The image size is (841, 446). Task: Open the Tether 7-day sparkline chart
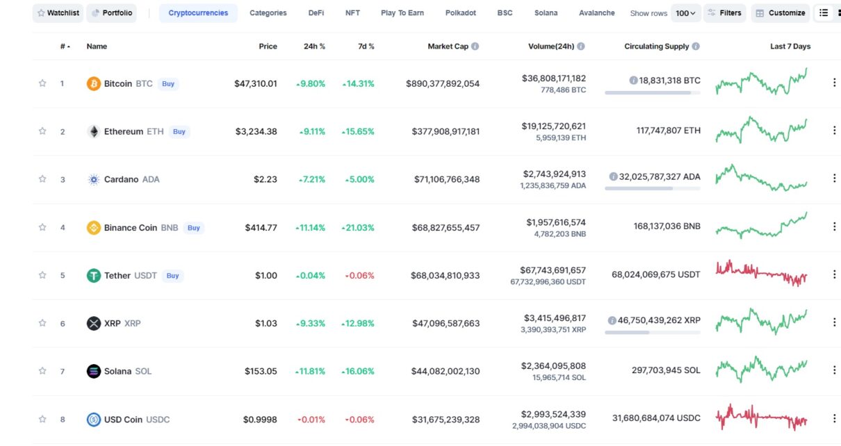coord(762,273)
